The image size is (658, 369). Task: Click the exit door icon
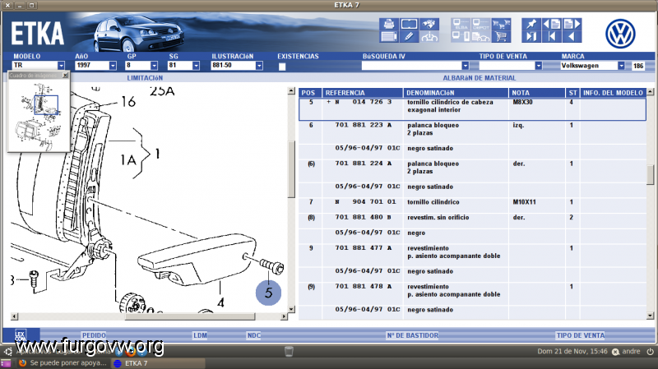pyautogui.click(x=531, y=37)
